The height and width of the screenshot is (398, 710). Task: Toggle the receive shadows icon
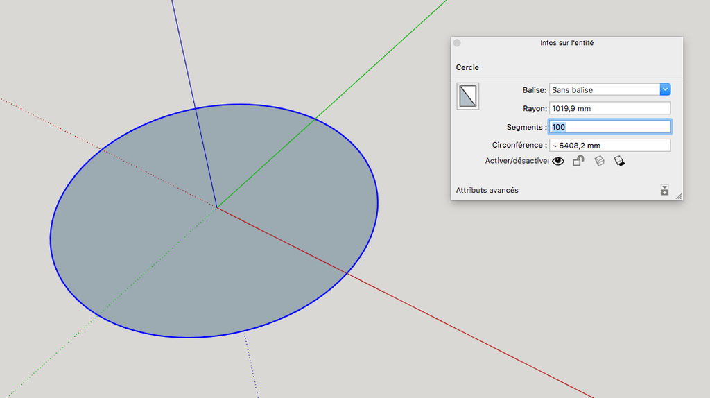coord(599,161)
